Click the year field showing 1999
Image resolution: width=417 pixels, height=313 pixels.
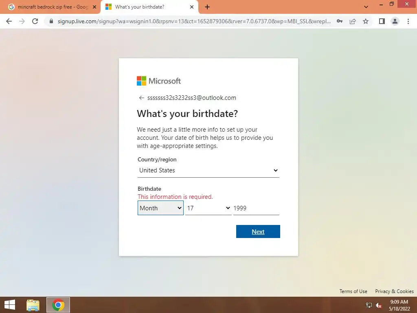coord(256,208)
